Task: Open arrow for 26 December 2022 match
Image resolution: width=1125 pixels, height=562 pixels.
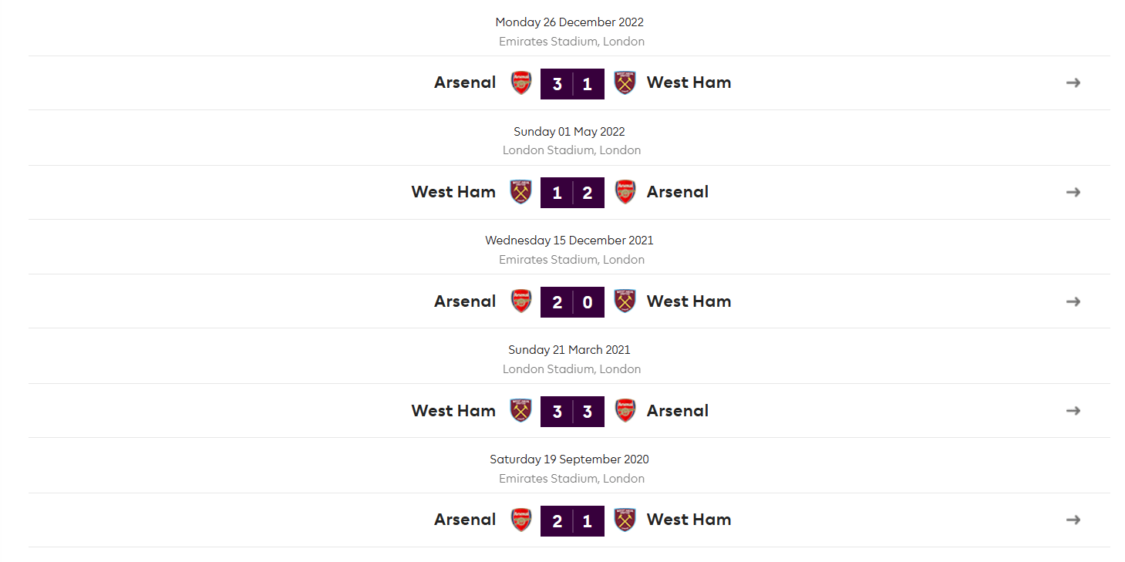Action: (1073, 82)
